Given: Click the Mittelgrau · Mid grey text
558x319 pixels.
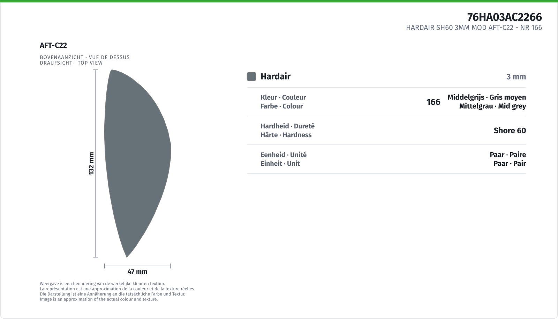Looking at the screenshot, I should 492,106.
